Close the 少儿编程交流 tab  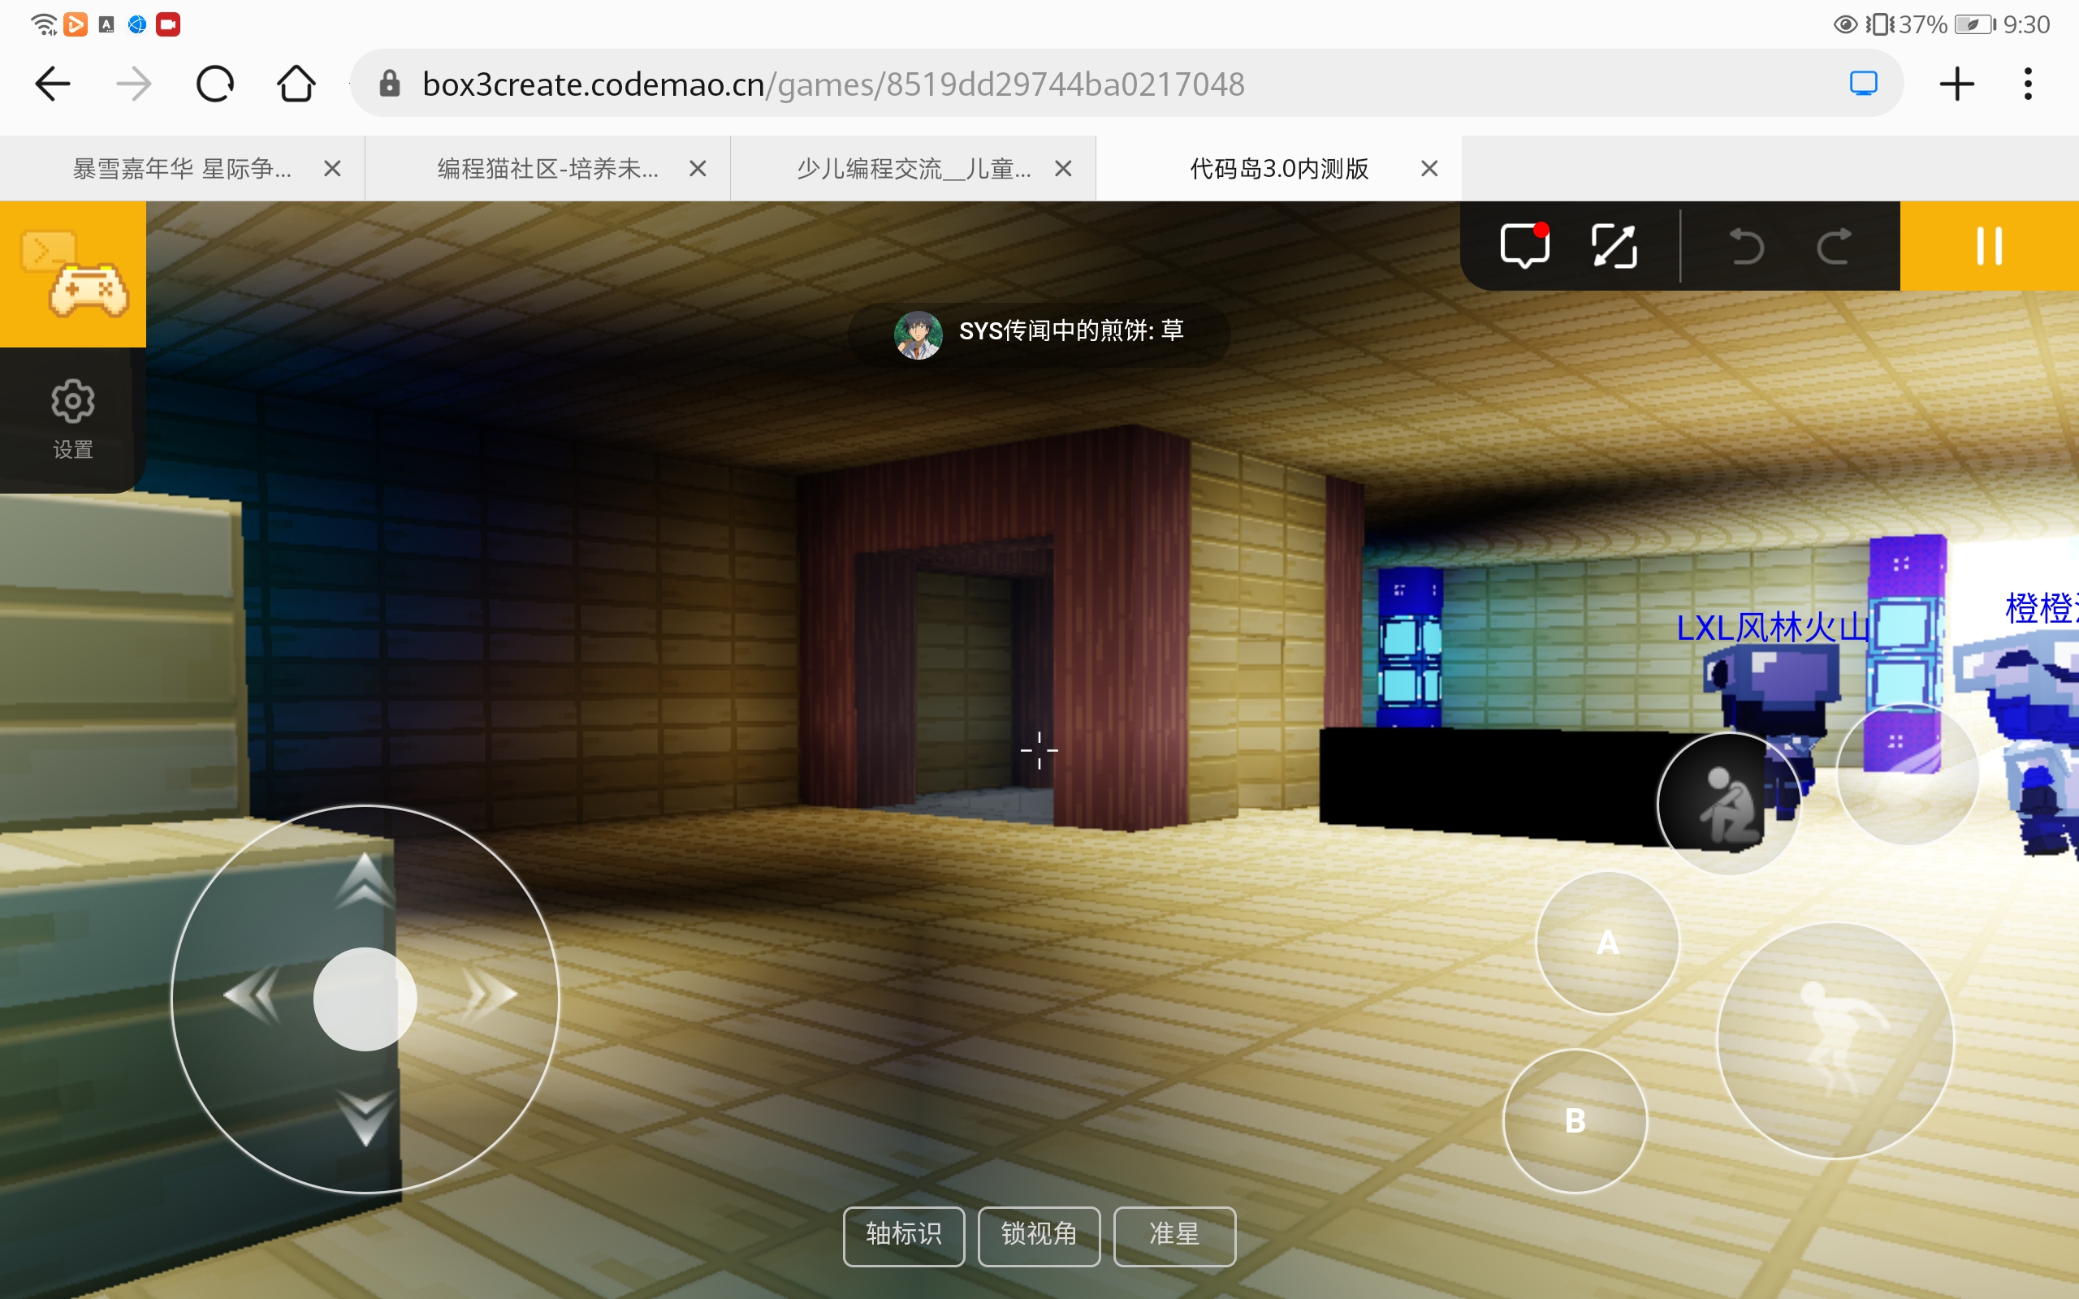pyautogui.click(x=1063, y=168)
